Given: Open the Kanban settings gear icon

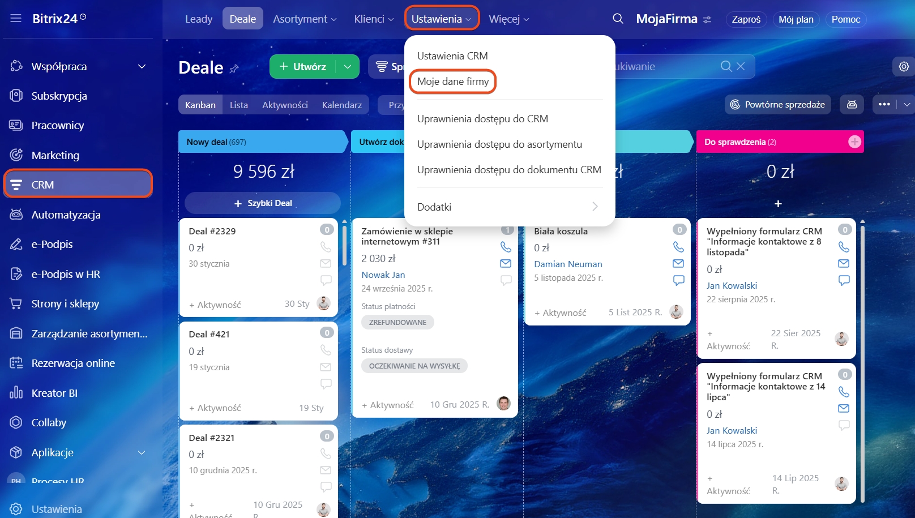Looking at the screenshot, I should [x=904, y=67].
